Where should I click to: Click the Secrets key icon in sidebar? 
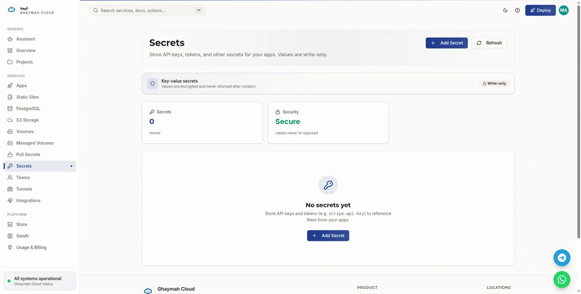click(10, 166)
